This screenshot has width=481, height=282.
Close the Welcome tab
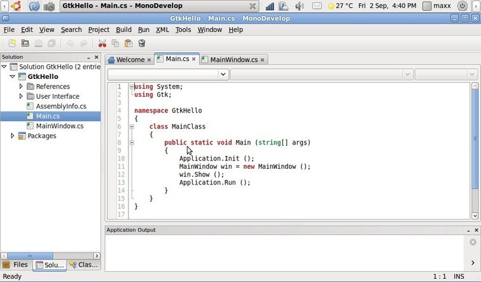149,60
